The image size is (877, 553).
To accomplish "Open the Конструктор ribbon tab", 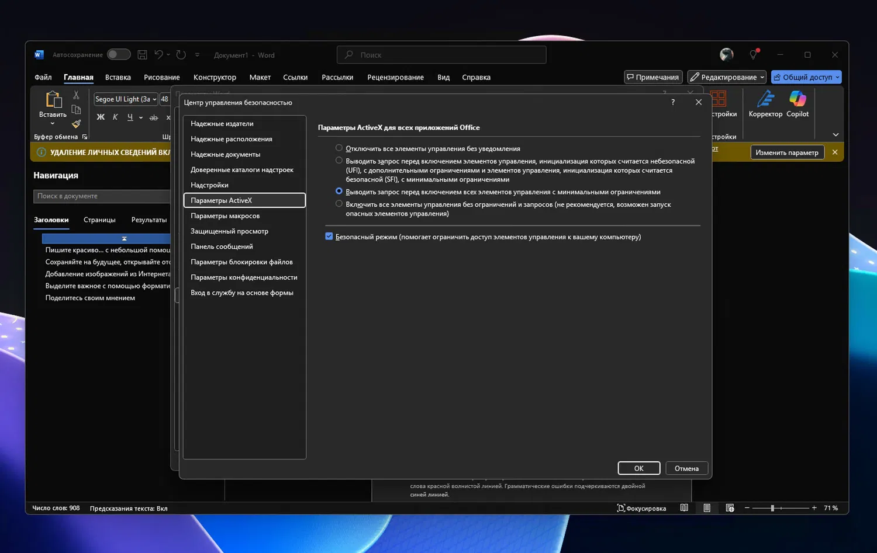I will pyautogui.click(x=215, y=77).
